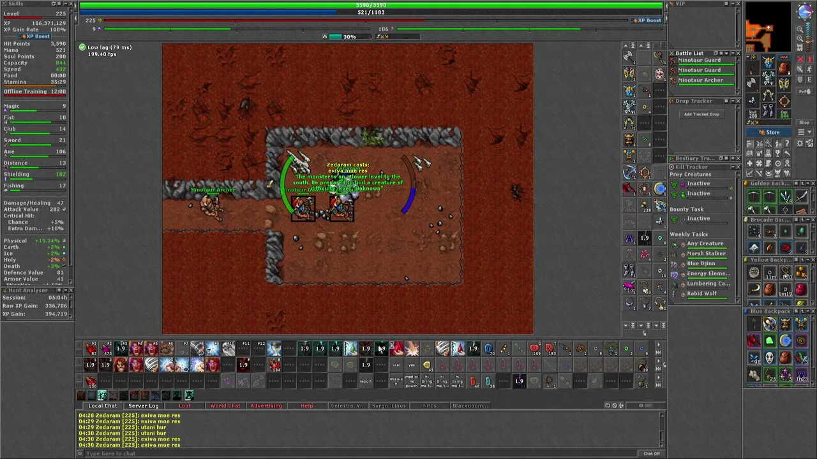Collapse the Golden Backpack container

click(x=807, y=184)
